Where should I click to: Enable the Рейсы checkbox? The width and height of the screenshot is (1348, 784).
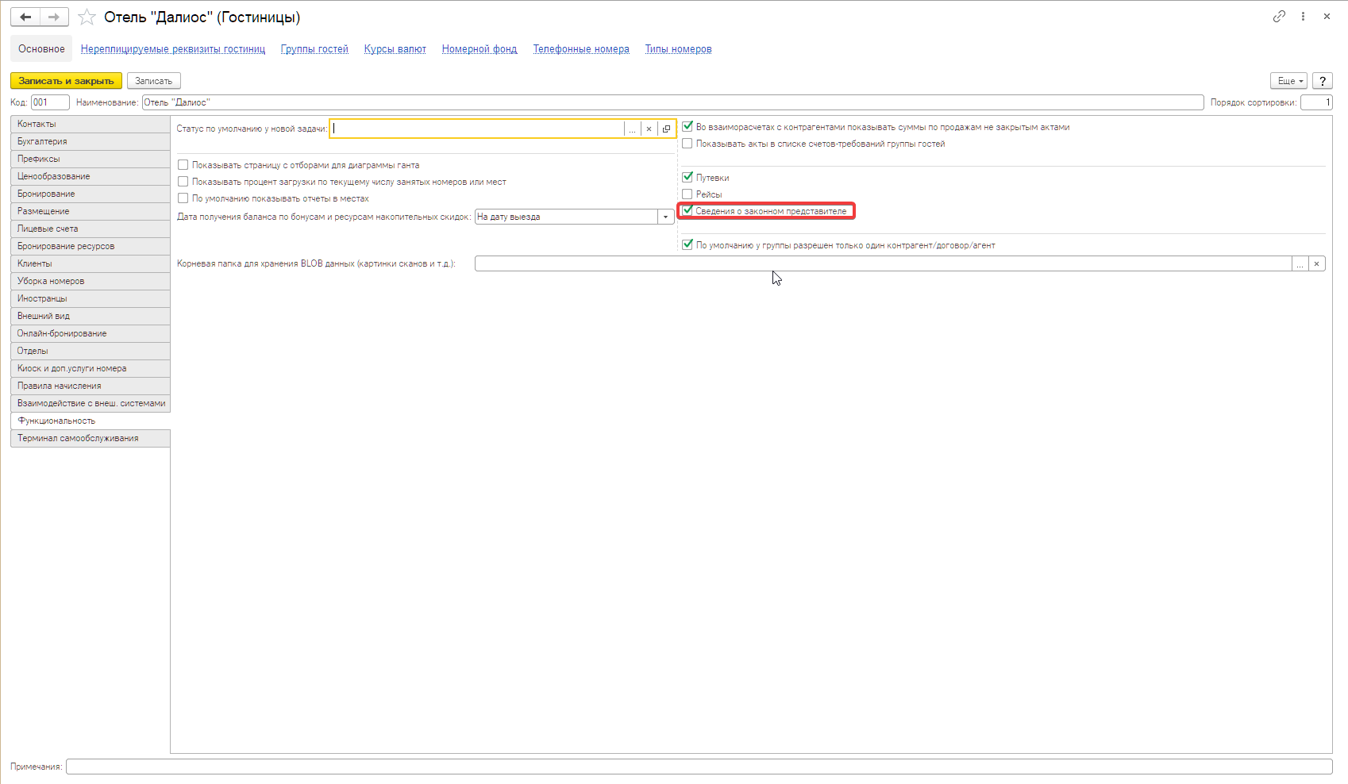point(687,194)
